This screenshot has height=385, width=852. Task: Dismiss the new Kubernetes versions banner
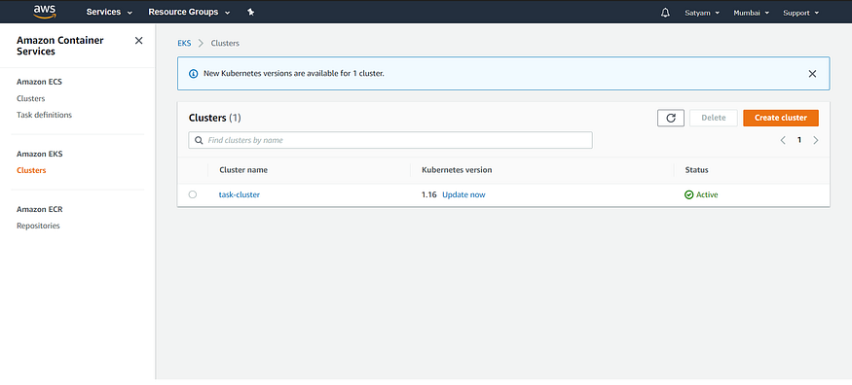[812, 74]
